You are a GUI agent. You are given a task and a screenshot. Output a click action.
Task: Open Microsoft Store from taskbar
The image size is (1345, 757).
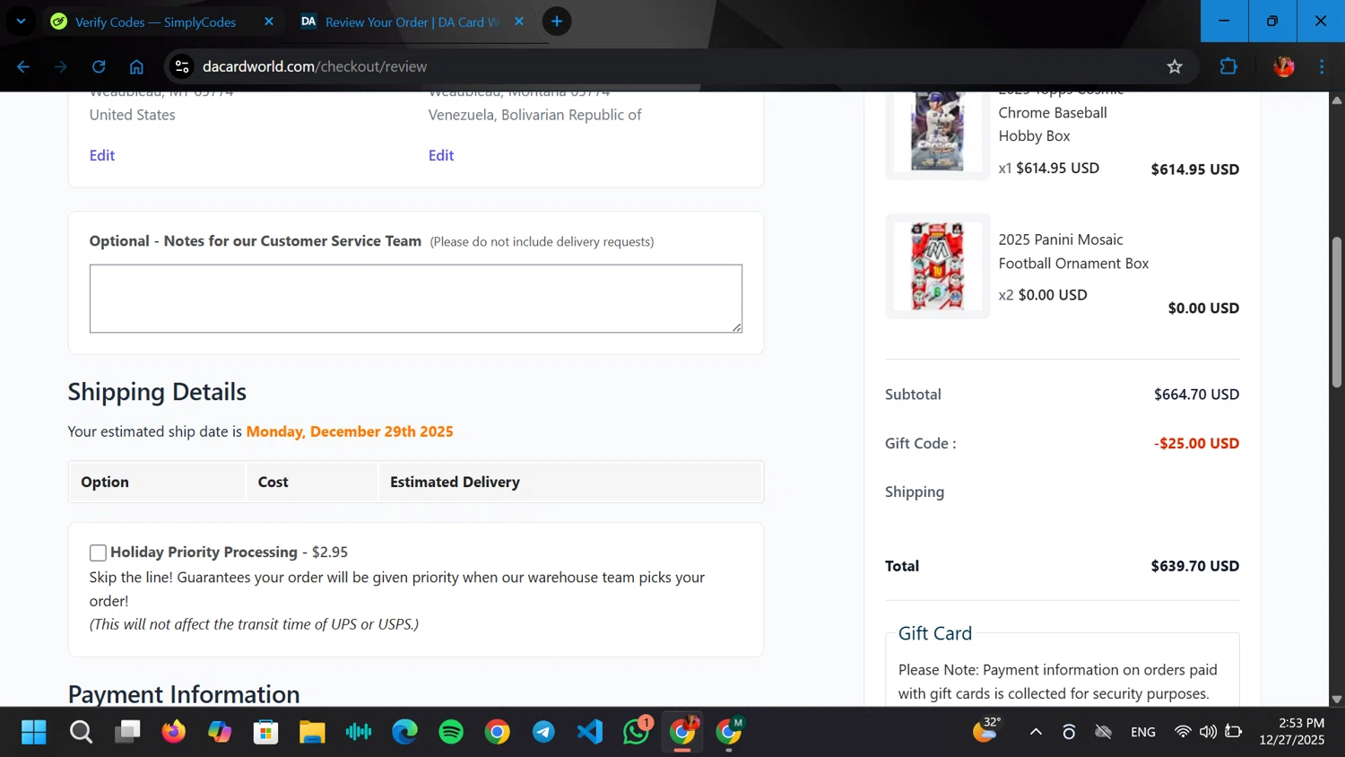point(266,732)
